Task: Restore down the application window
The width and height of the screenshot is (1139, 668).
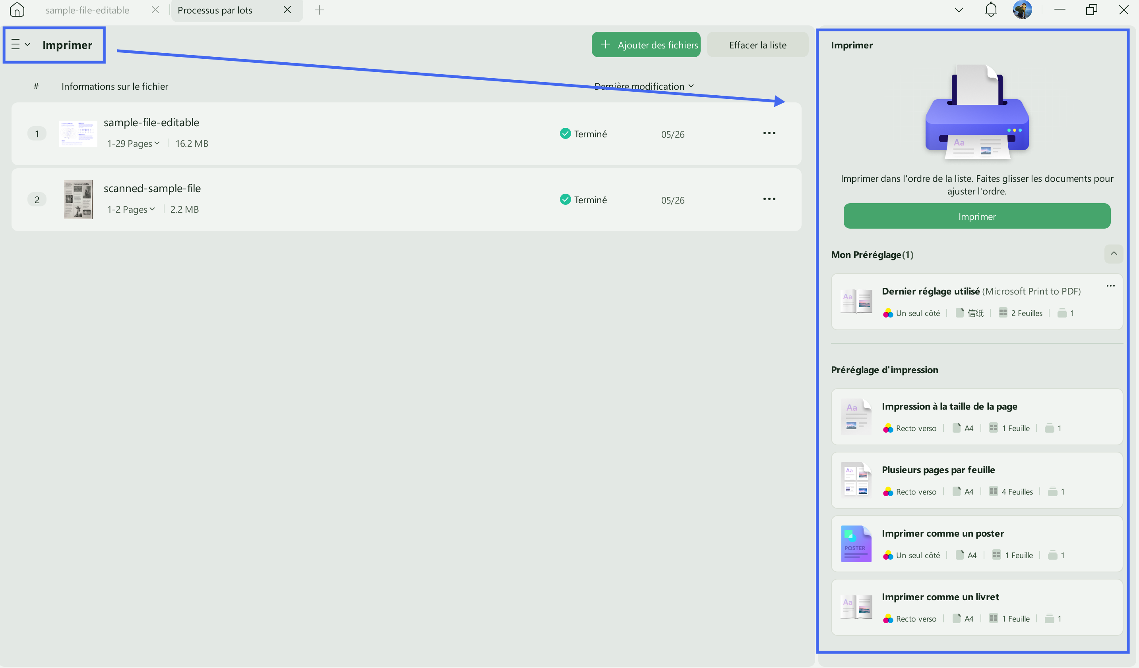Action: pyautogui.click(x=1092, y=10)
